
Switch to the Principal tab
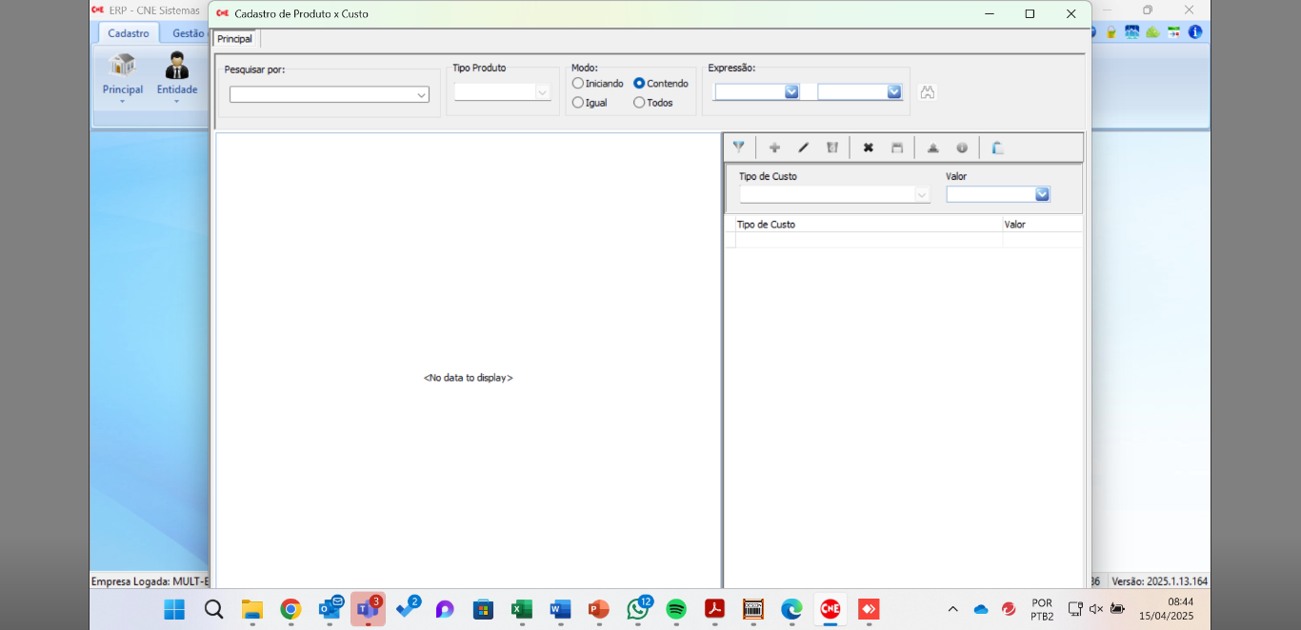pos(235,39)
